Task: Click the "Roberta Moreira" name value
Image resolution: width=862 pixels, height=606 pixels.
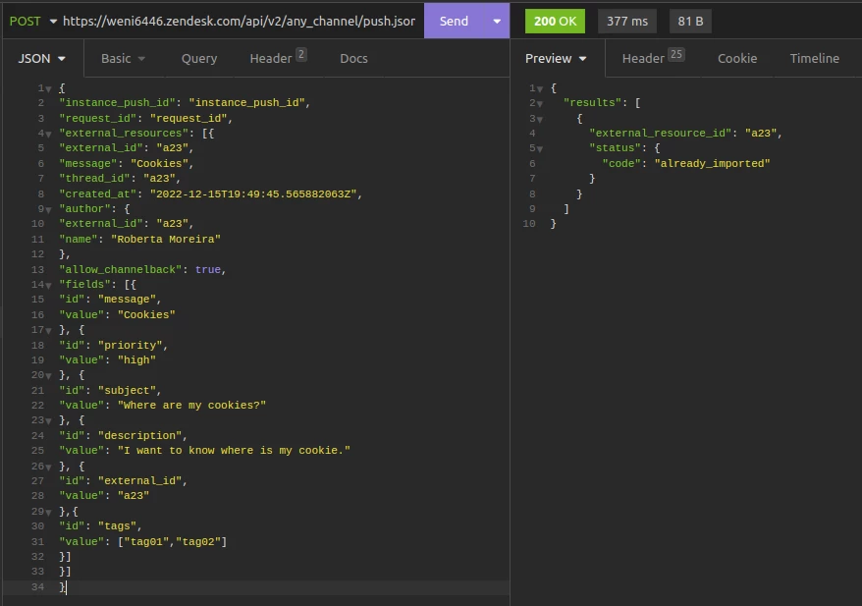Action: (x=166, y=240)
